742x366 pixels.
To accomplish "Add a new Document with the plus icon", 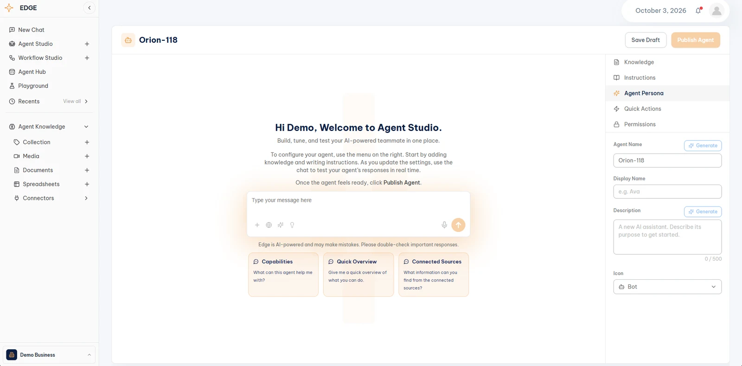I will click(87, 170).
